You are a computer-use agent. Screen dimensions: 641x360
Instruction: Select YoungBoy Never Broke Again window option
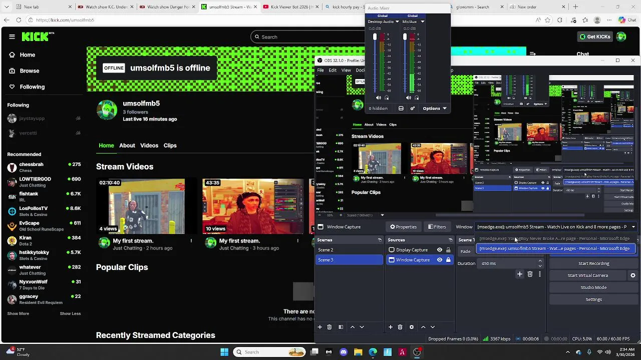[x=555, y=238]
